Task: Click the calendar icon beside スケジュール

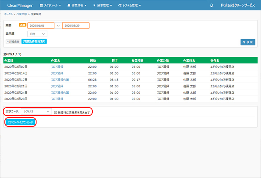Action: (42, 6)
